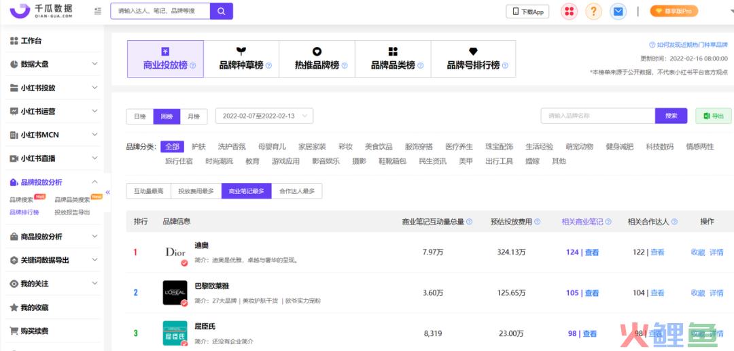Open the red four-dot apps icon
Viewport: 734px width, 351px height.
pos(570,12)
